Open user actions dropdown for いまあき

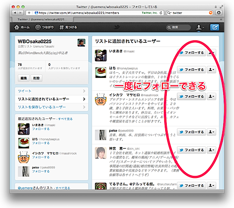pos(212,52)
